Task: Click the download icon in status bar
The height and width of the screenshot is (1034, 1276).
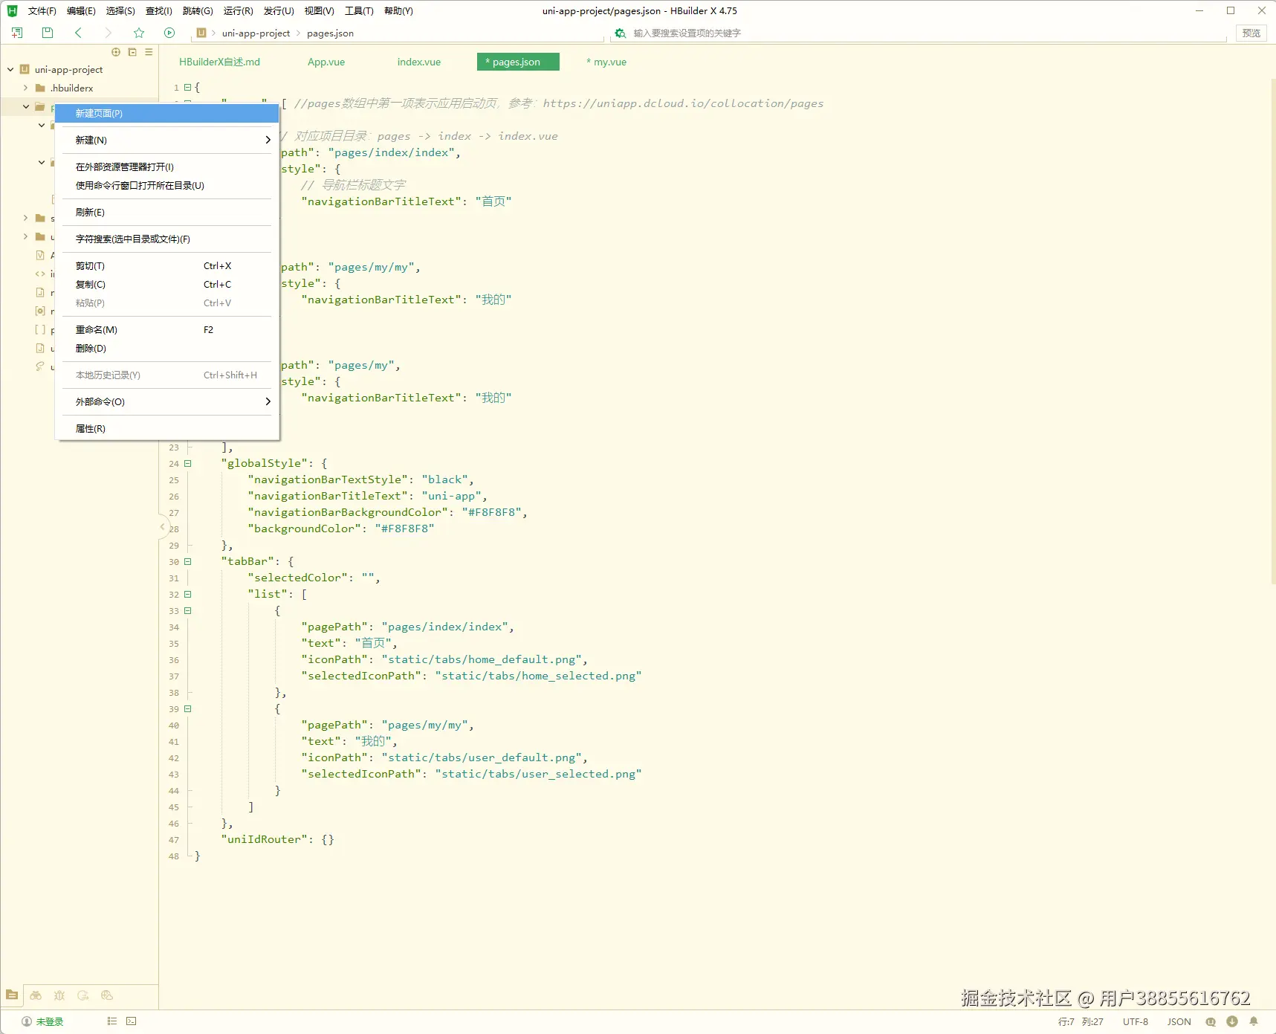Action: coord(1232,1021)
